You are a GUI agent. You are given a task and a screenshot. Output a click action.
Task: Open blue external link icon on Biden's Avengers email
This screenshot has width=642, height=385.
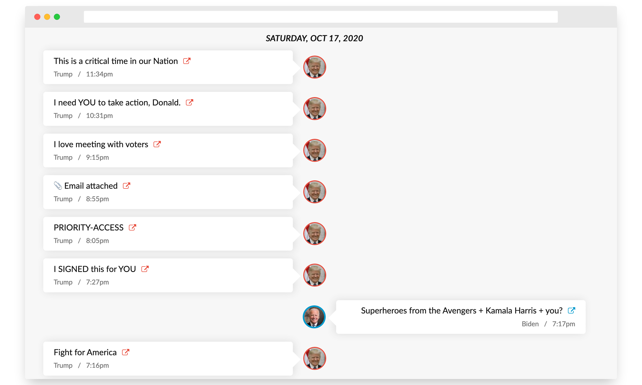coord(571,310)
